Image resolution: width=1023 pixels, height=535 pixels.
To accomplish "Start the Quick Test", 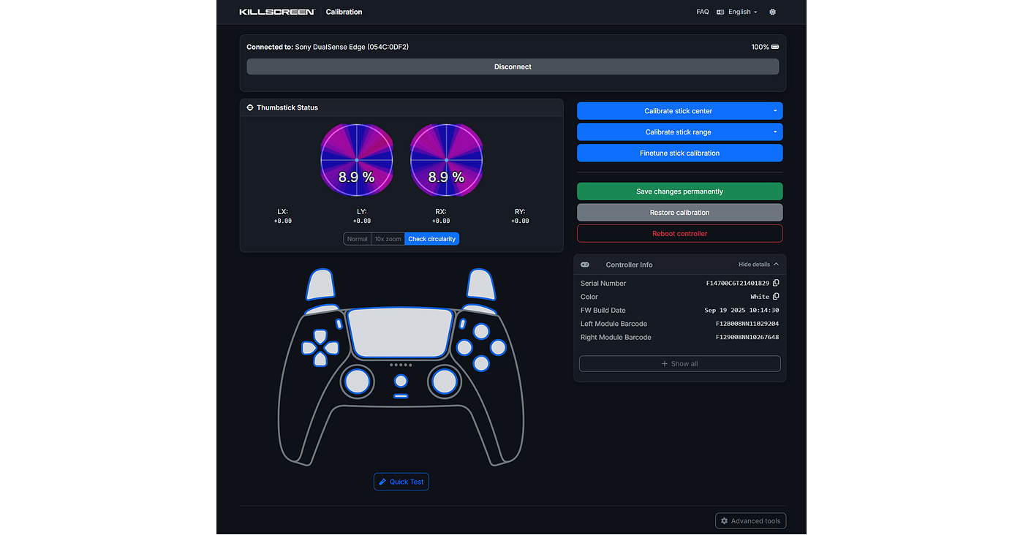I will point(401,482).
